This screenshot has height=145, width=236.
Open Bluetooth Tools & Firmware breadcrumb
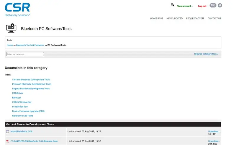(30, 45)
